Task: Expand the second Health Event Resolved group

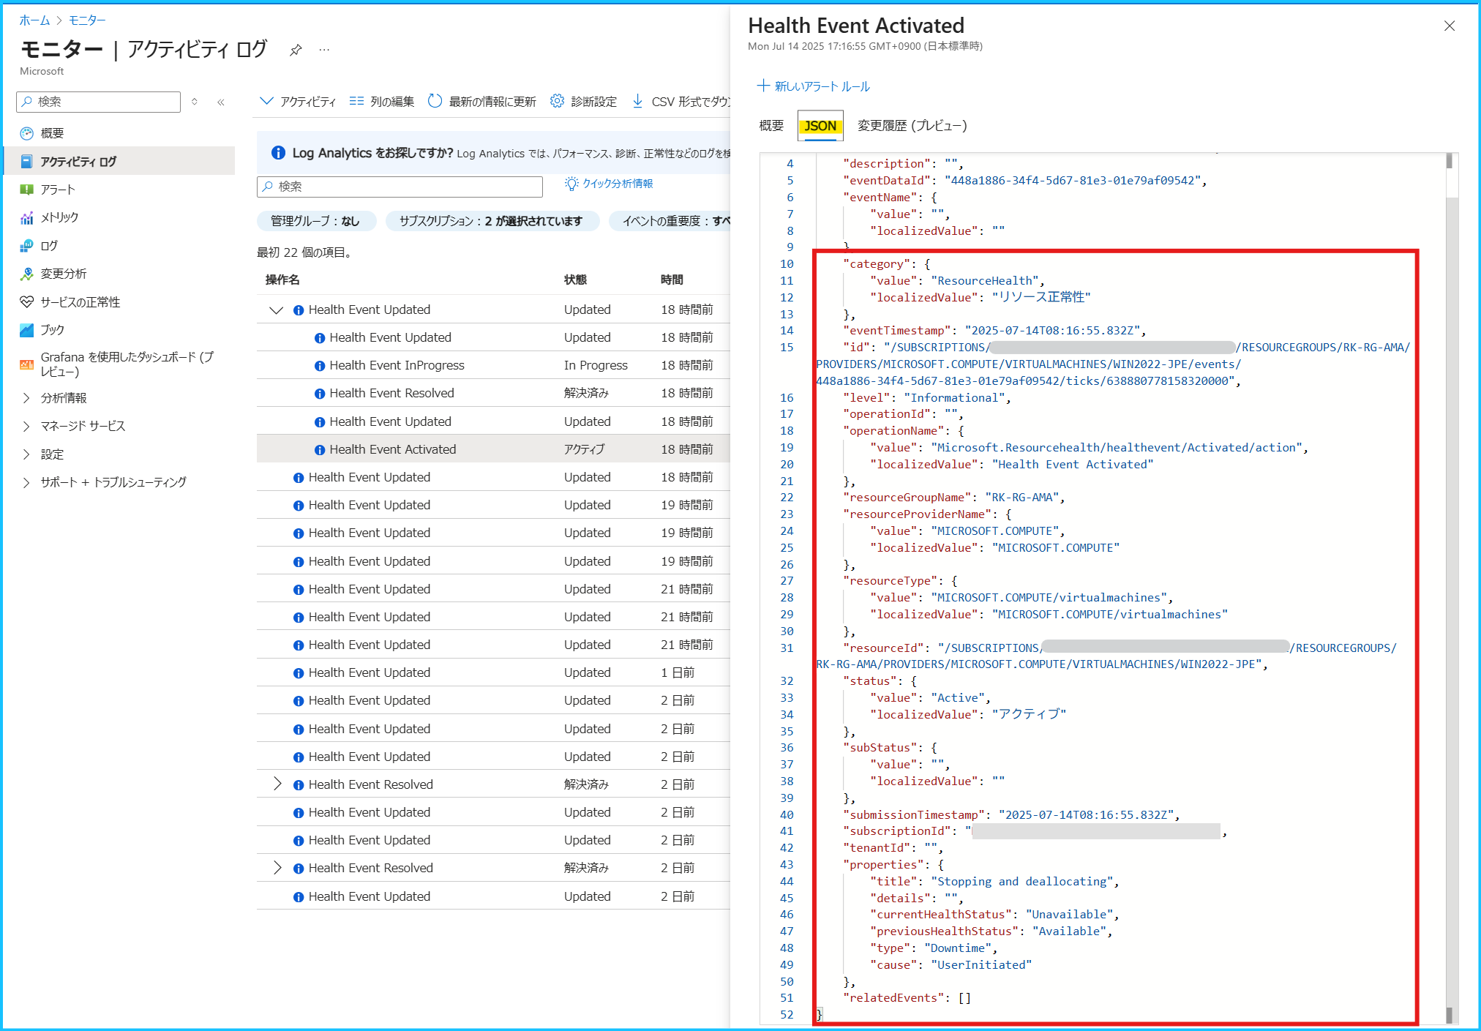Action: tap(277, 868)
